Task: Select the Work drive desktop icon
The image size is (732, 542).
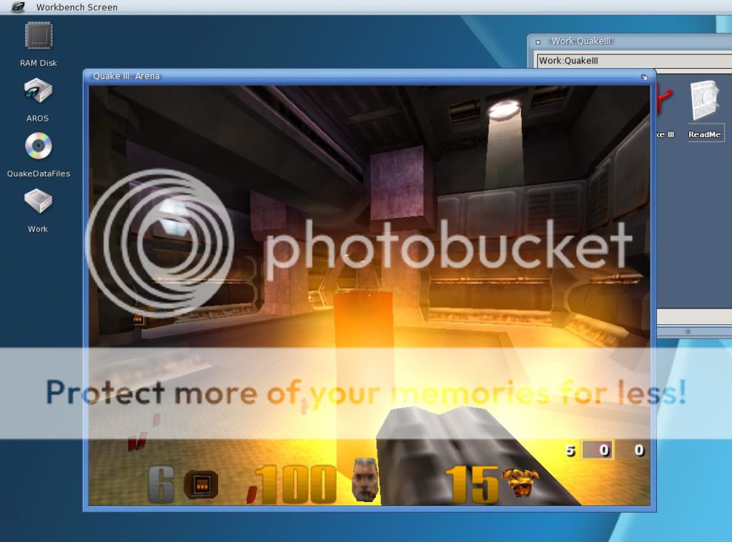Action: [x=38, y=202]
